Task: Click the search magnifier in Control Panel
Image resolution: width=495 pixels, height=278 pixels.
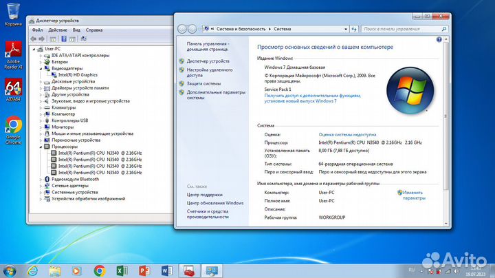Action: (x=444, y=29)
